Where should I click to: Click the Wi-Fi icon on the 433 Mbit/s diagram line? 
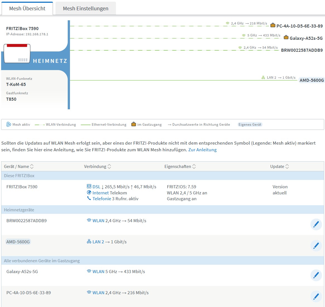click(244, 35)
